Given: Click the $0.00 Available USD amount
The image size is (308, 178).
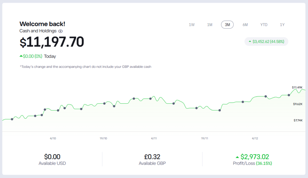Looking at the screenshot, I should 52,157.
